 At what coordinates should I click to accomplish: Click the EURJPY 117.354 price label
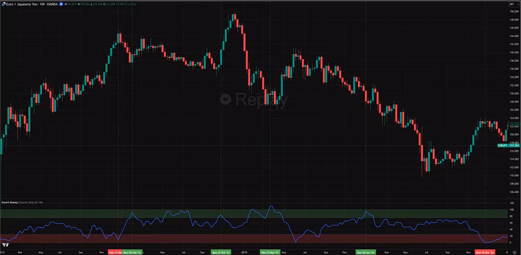pos(509,145)
